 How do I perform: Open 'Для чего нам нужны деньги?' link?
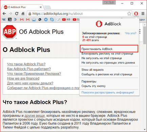click(30, 83)
